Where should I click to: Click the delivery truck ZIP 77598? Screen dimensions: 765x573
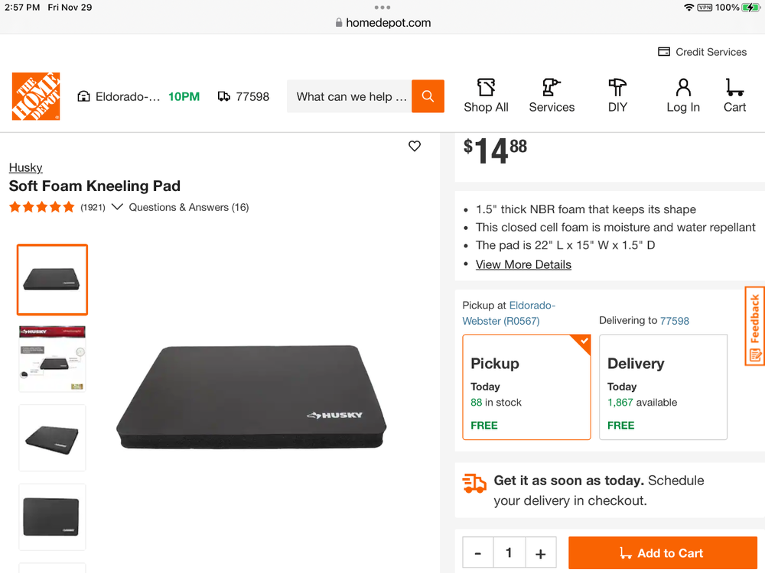pos(244,97)
